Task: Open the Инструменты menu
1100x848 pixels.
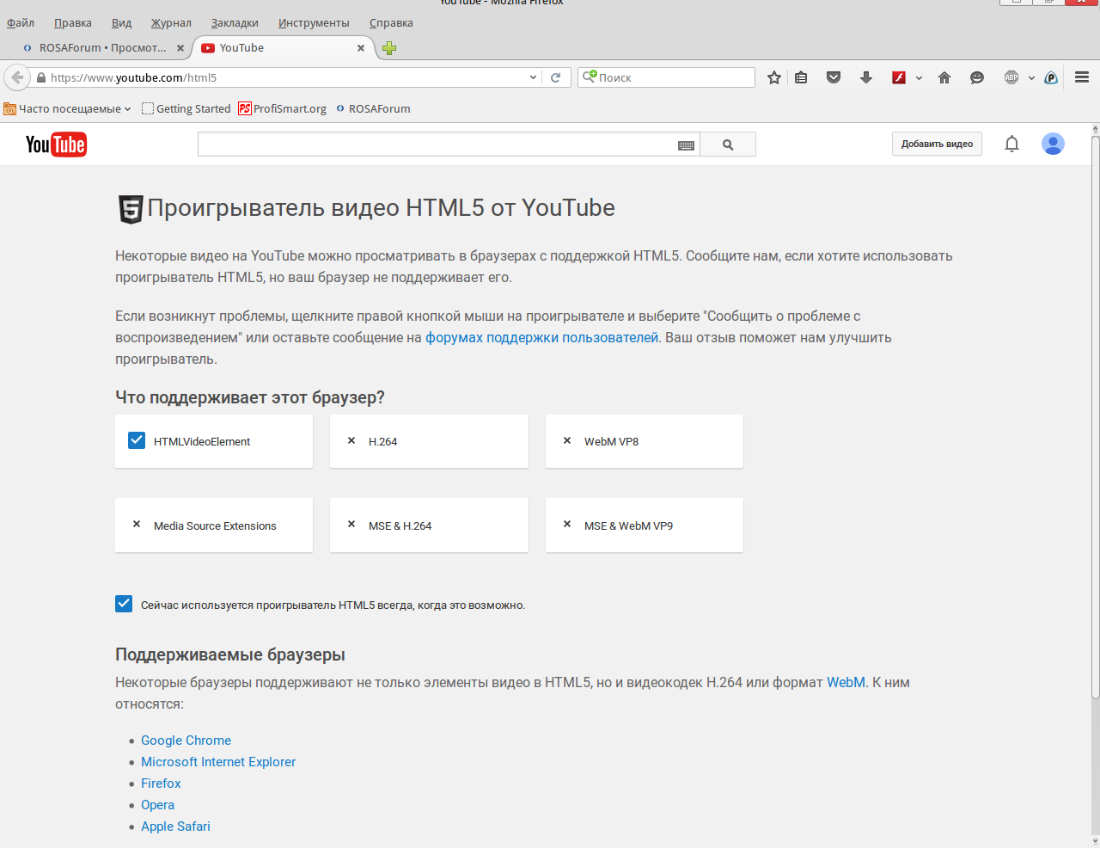Action: point(314,23)
